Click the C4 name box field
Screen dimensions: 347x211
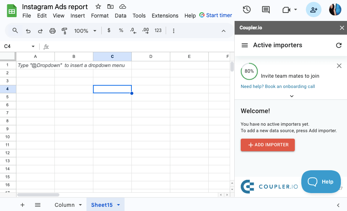(17, 46)
